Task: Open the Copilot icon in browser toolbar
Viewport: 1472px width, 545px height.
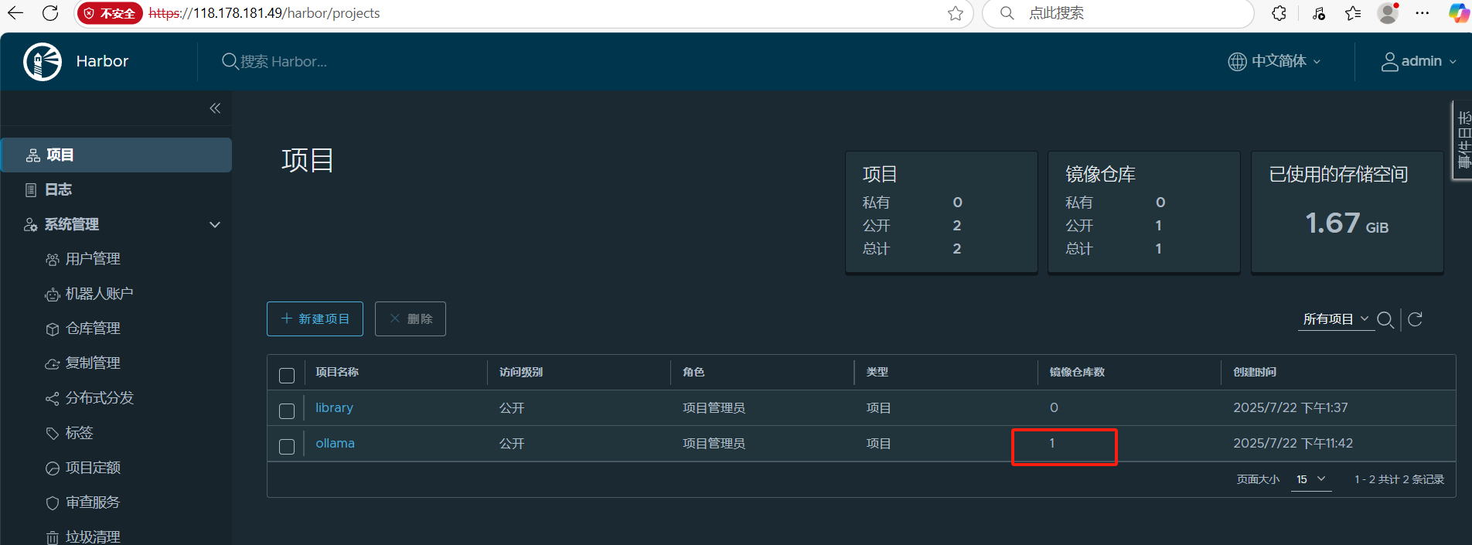Action: click(x=1459, y=13)
